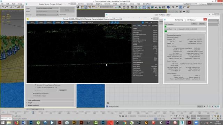223x125 pixels.
Task: Click Devices button in Render Setup
Action: pyautogui.click(x=63, y=90)
